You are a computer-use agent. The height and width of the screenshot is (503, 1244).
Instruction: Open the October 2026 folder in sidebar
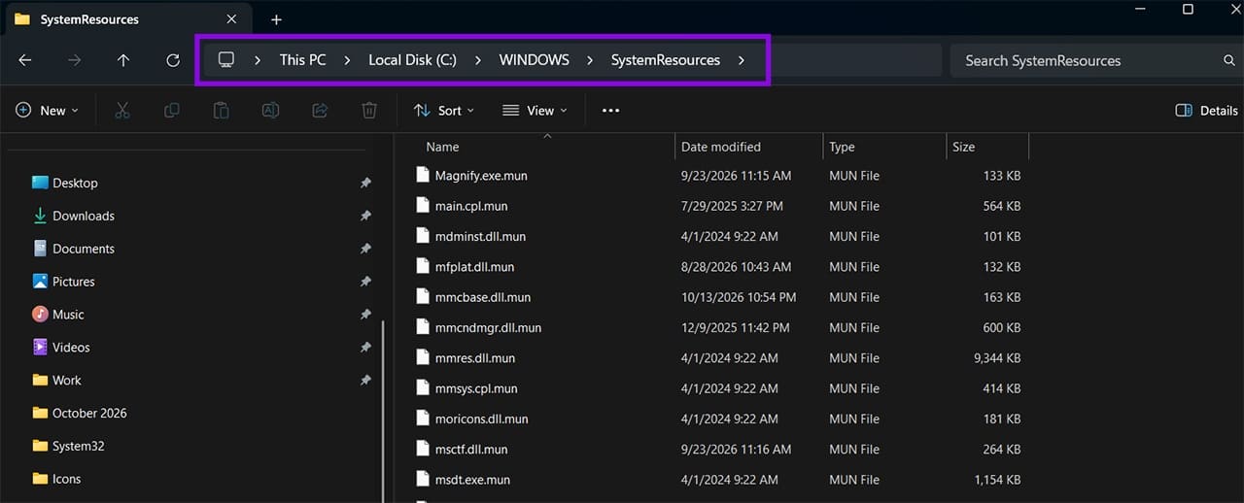pyautogui.click(x=89, y=413)
